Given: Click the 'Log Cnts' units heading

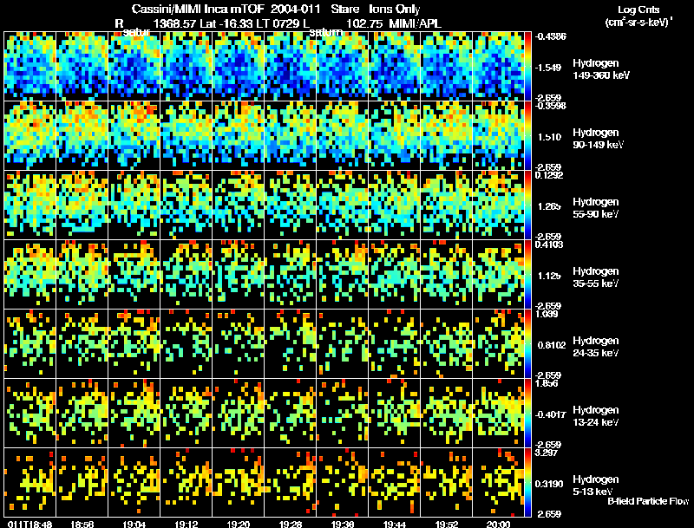Looking at the screenshot, I should pyautogui.click(x=638, y=10).
